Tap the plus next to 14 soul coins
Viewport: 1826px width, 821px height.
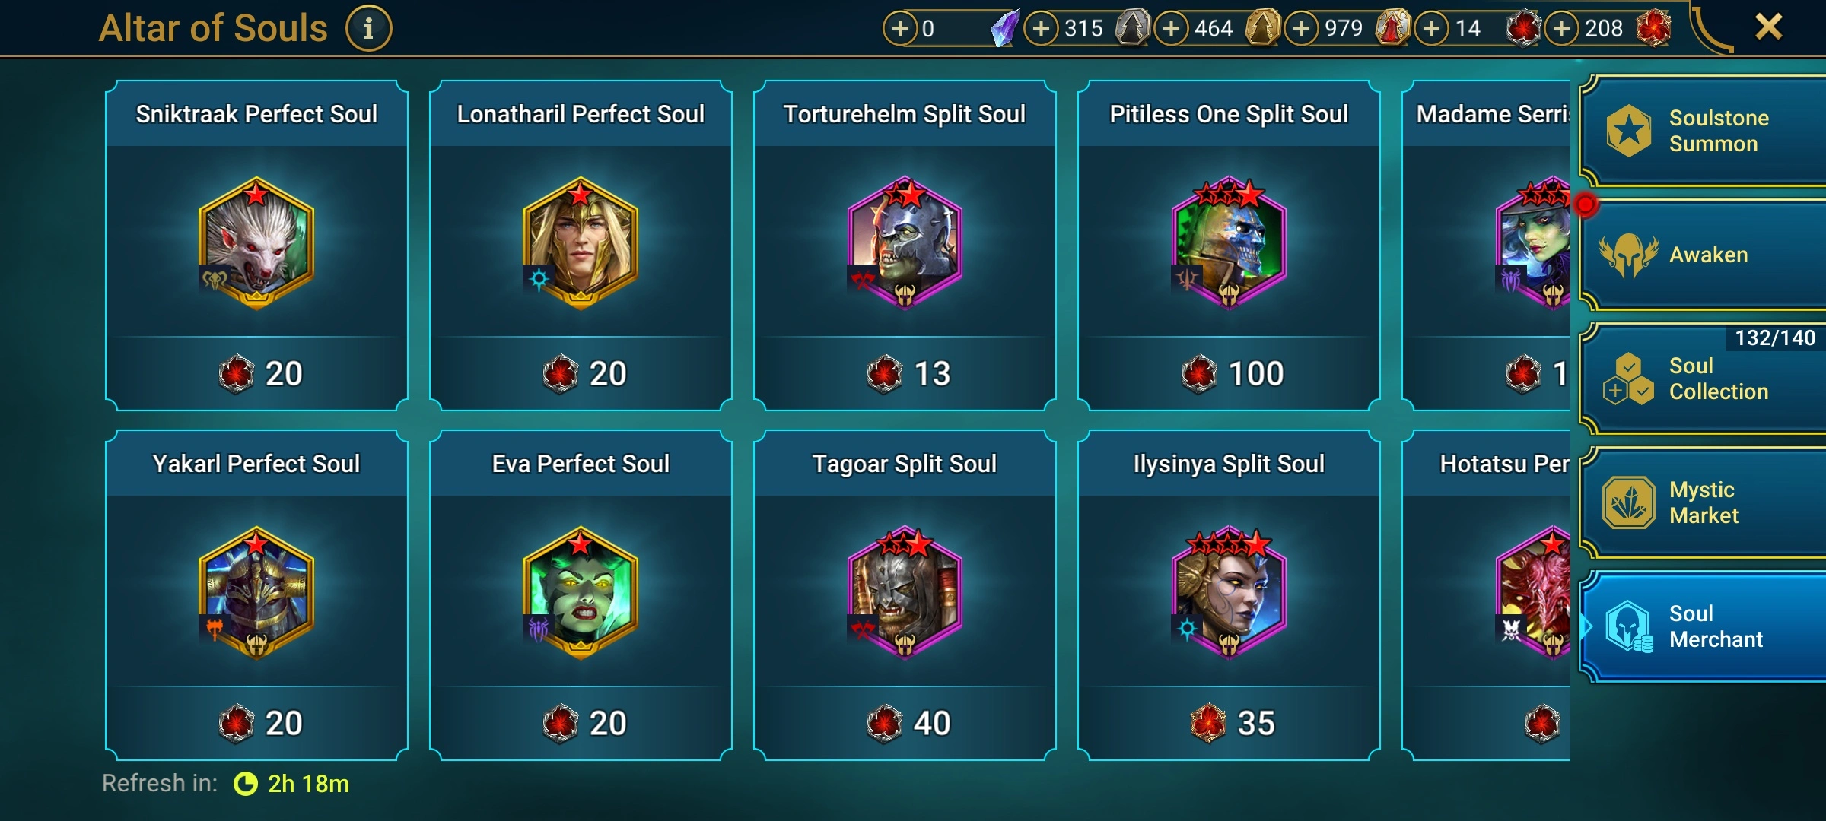[x=1432, y=29]
